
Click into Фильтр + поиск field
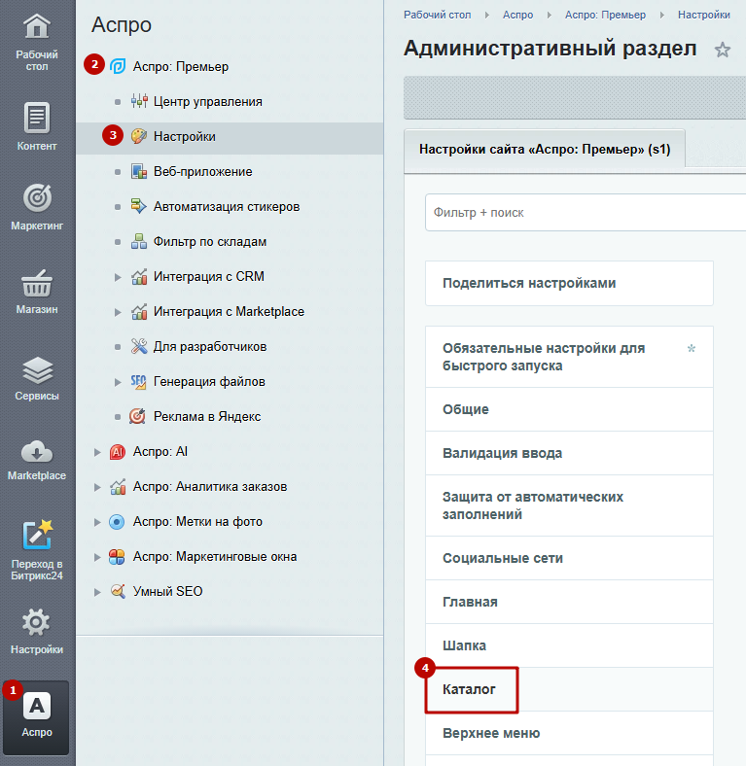(586, 213)
